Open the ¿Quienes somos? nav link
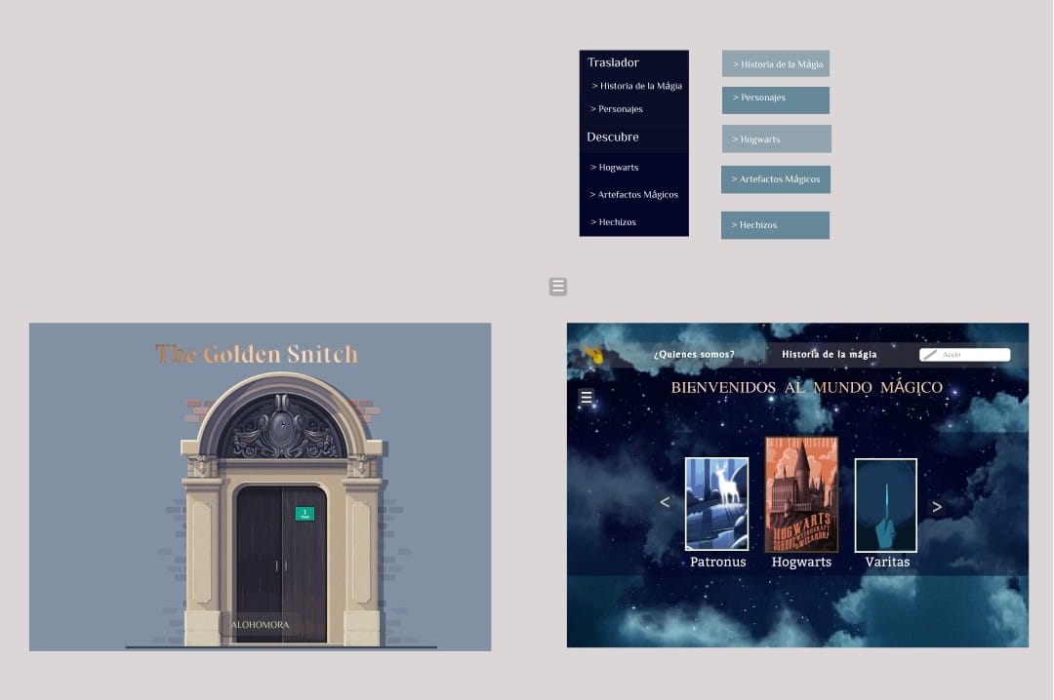This screenshot has height=700, width=1054. point(694,354)
